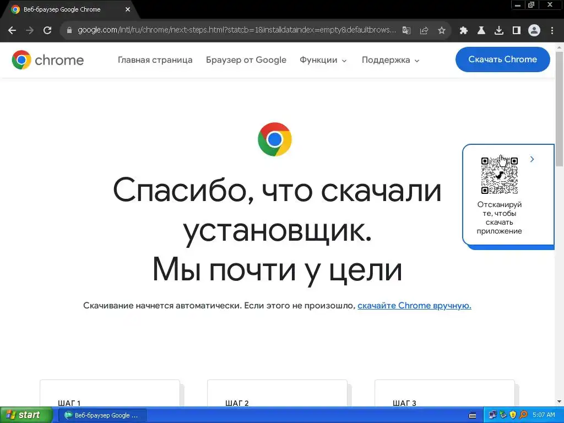Image resolution: width=564 pixels, height=423 pixels.
Task: View site security via the lock icon
Action: 69,30
